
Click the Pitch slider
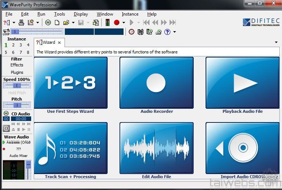(x=17, y=105)
